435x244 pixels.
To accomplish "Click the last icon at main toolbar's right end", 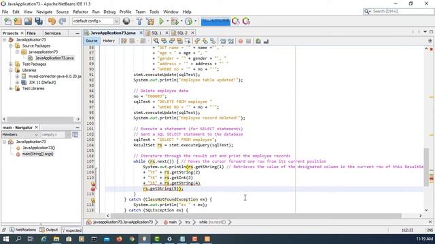I will click(x=246, y=21).
